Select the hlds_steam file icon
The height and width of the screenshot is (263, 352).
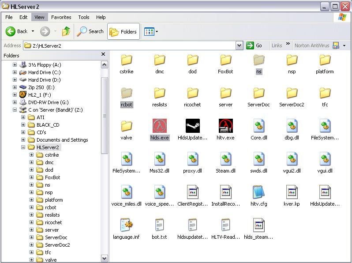(258, 225)
